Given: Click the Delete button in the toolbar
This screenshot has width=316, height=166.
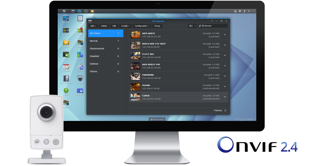Looking at the screenshot, I should (x=104, y=26).
